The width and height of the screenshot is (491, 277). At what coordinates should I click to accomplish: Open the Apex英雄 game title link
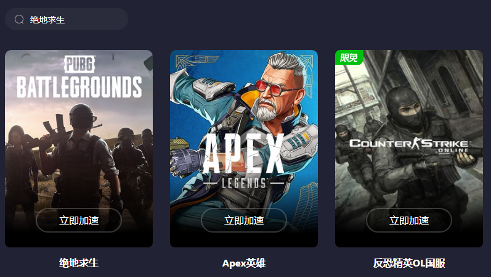pyautogui.click(x=244, y=263)
